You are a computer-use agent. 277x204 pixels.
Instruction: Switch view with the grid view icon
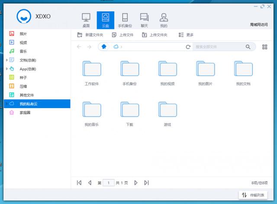(264, 47)
